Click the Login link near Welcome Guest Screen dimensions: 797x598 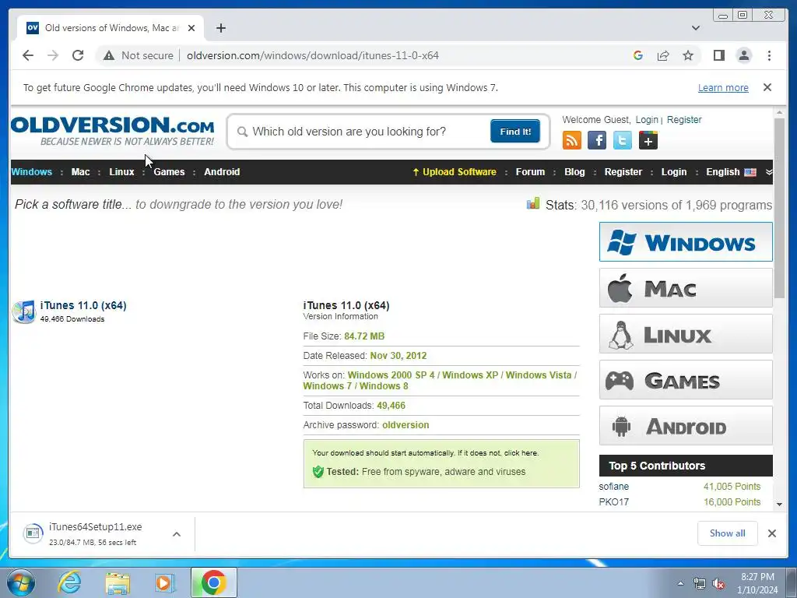click(x=647, y=119)
